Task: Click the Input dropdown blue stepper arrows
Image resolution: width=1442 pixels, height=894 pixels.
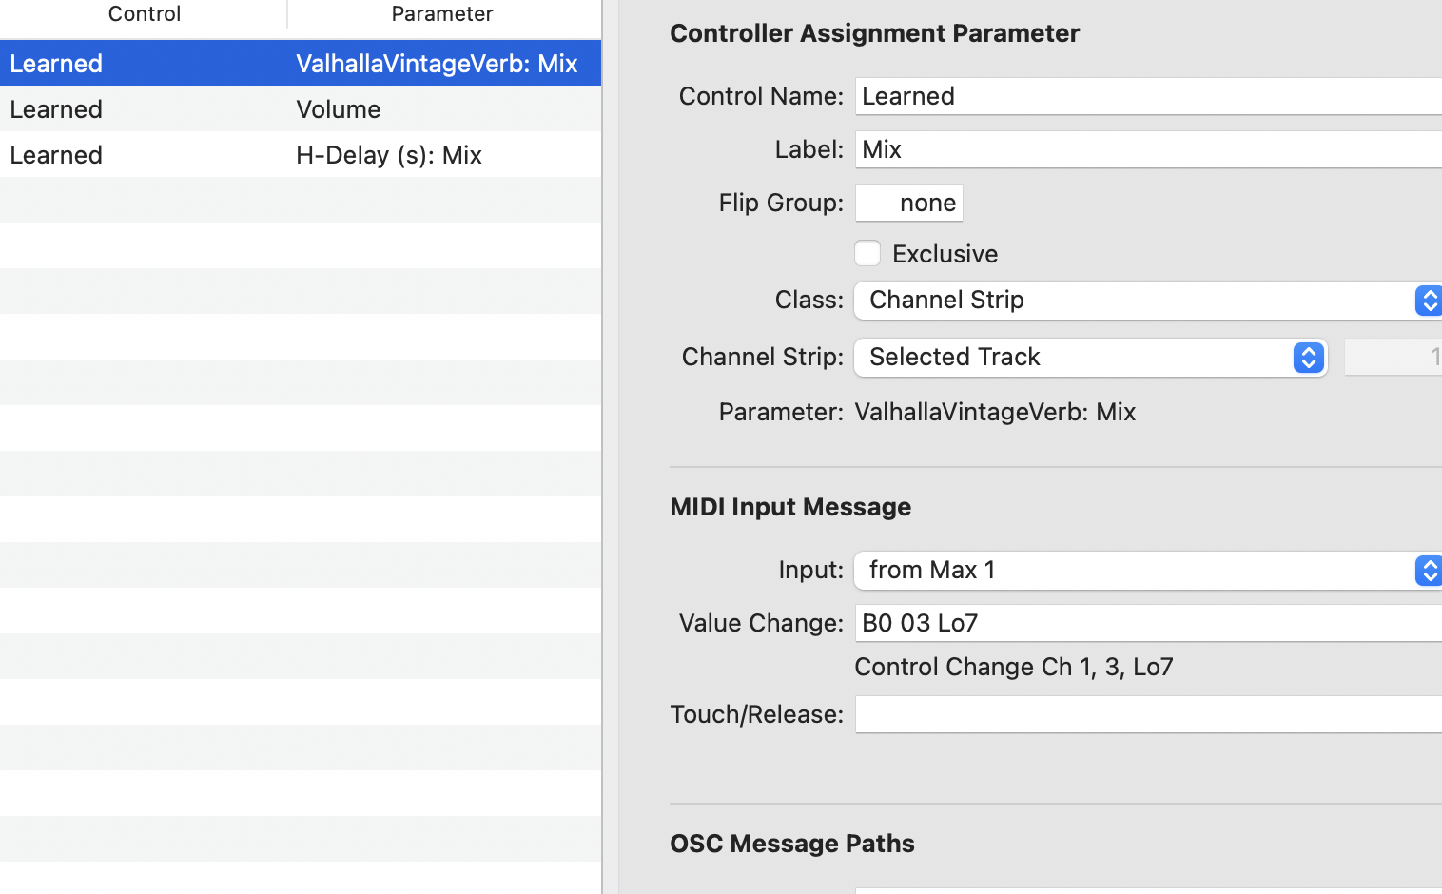Action: pyautogui.click(x=1429, y=571)
